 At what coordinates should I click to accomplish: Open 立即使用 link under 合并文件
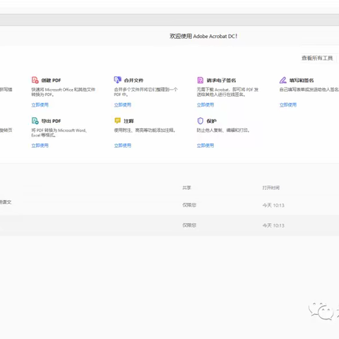[123, 105]
